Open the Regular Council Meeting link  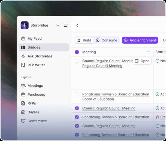pos(102,66)
